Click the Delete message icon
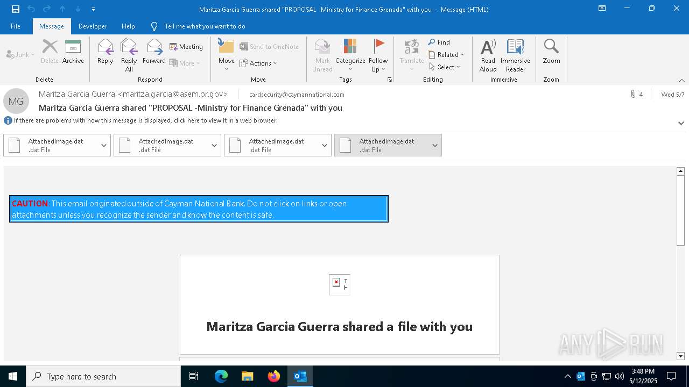This screenshot has height=387, width=689. (x=50, y=52)
